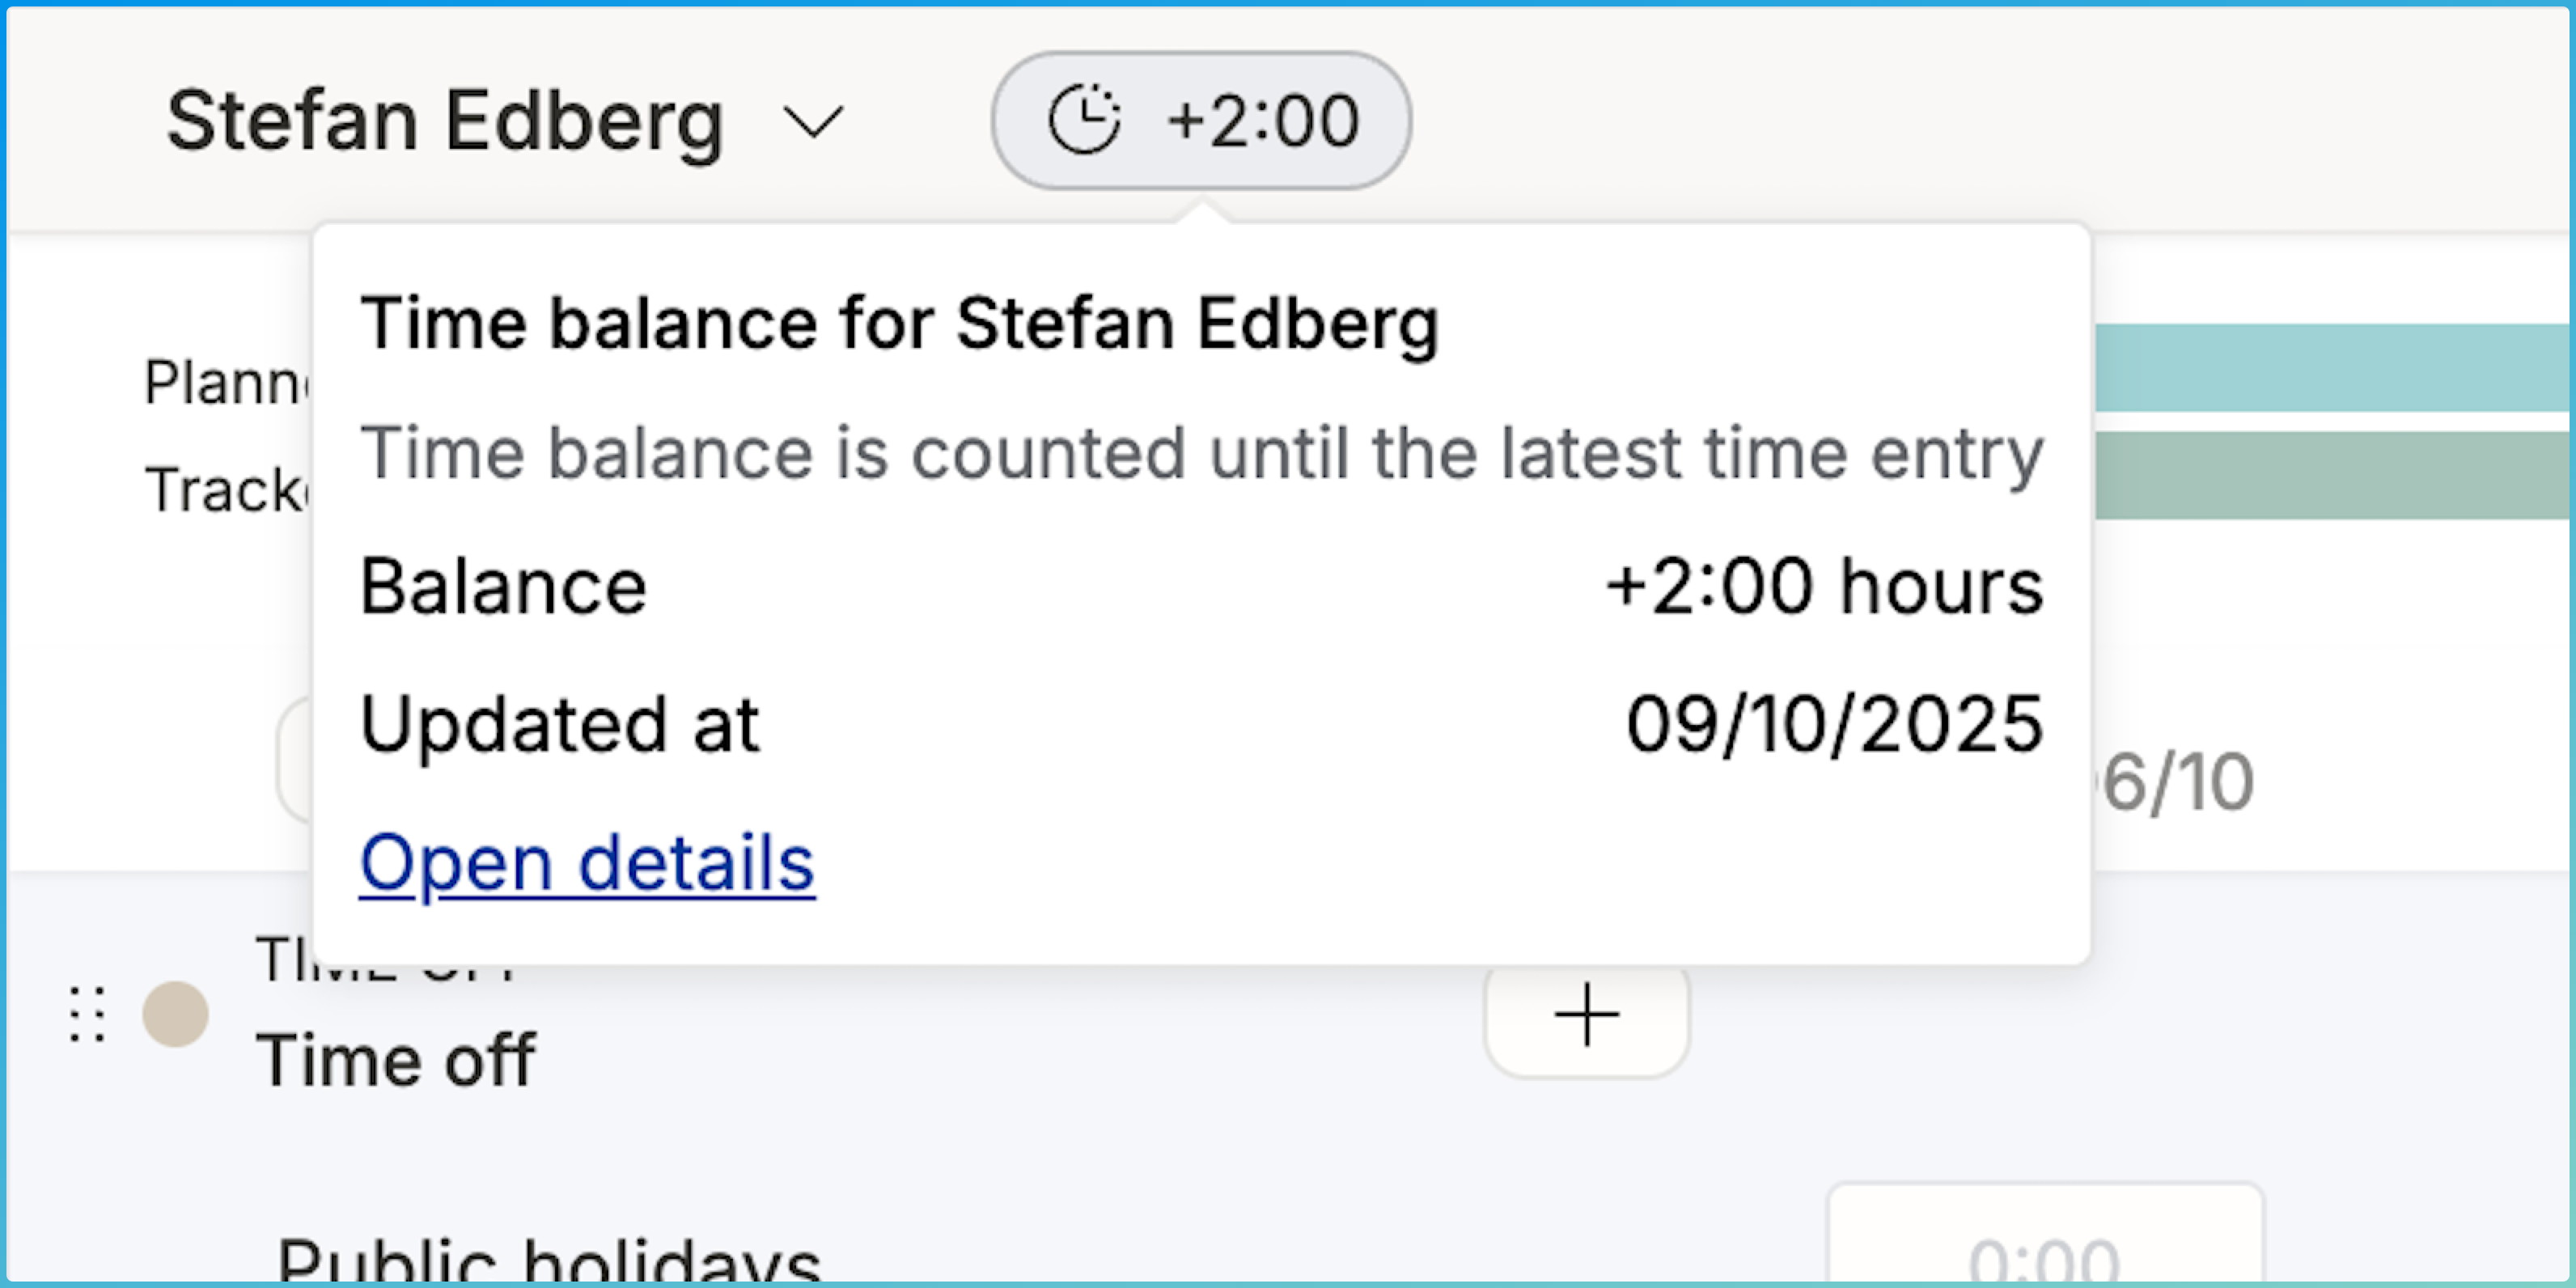Click the 'Time balance is counted' description text
Image resolution: width=2576 pixels, height=1288 pixels.
point(1201,454)
